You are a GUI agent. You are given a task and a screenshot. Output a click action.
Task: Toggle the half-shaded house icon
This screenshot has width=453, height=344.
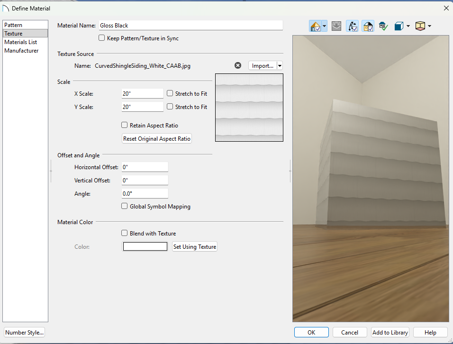coord(368,26)
